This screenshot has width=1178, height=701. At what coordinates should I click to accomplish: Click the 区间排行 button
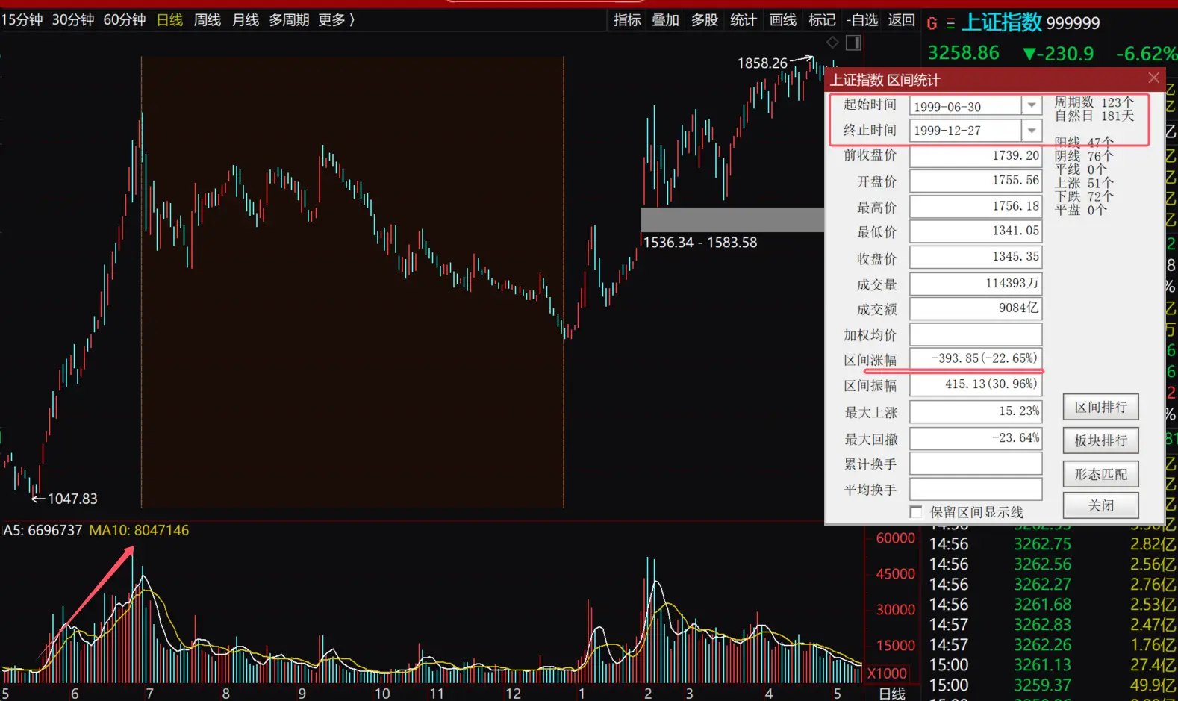pos(1101,407)
